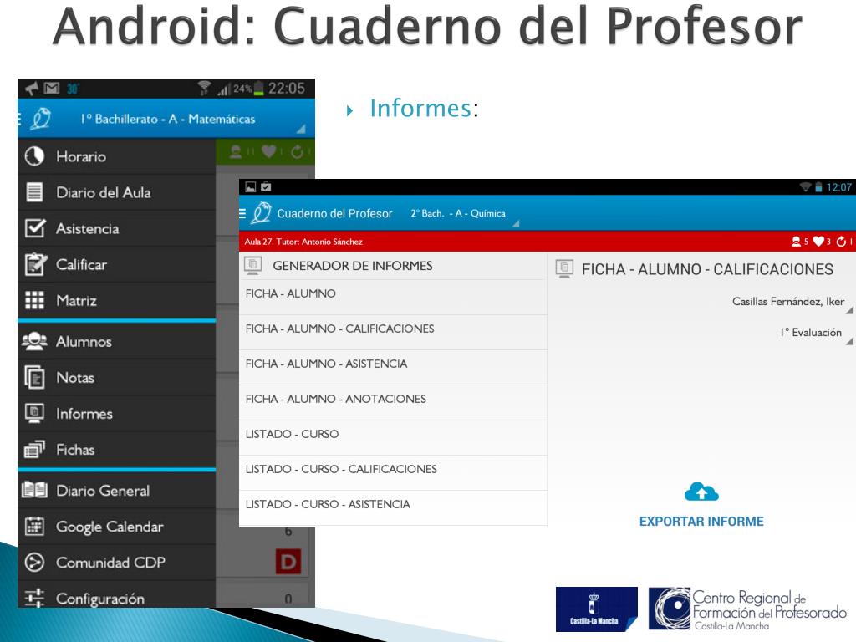
Task: Tap the Informes monitor icon in sidebar
Action: click(x=34, y=413)
